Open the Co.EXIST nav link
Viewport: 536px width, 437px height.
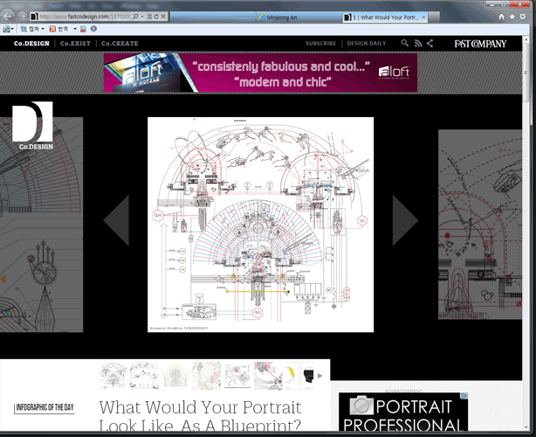tap(75, 44)
